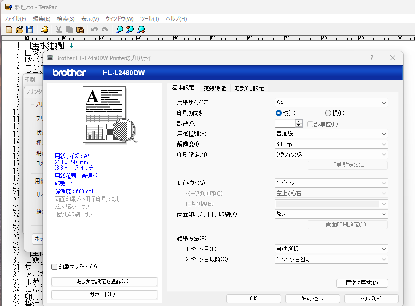Open the ヘルプ(H) menu in the menu bar
Viewport: 415px width, 306px height.
(176, 19)
